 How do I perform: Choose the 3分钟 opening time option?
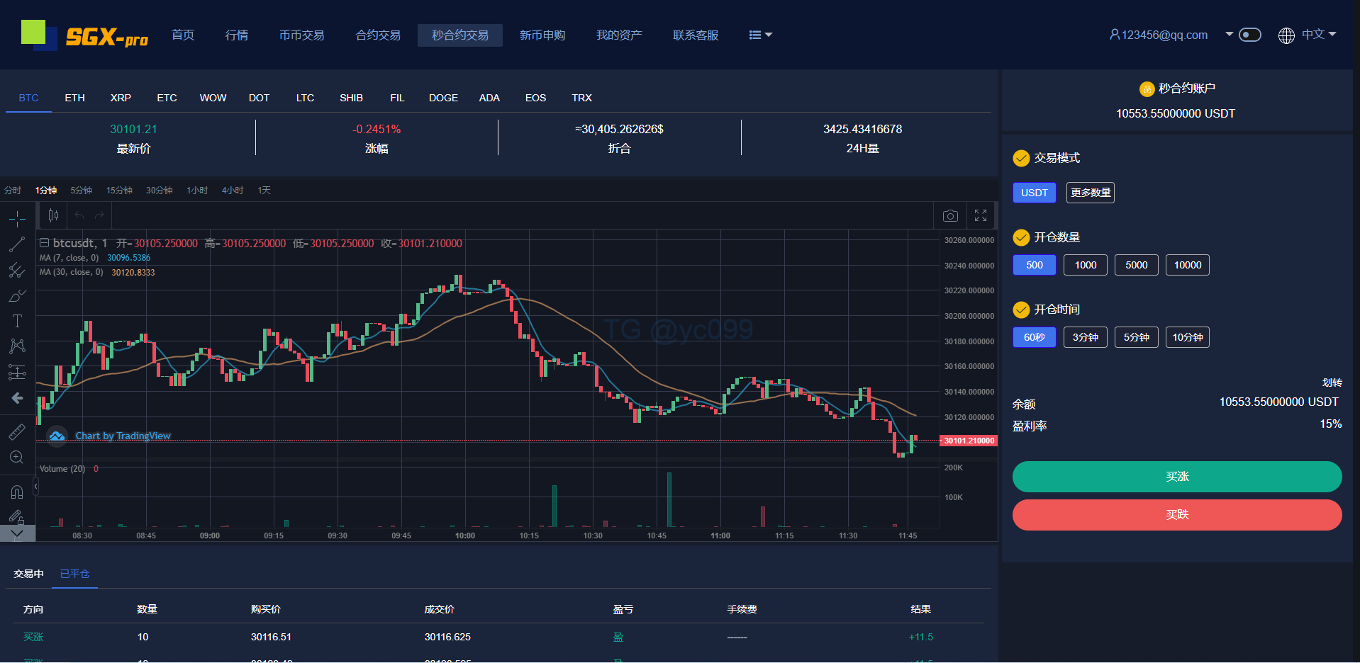[x=1085, y=337]
